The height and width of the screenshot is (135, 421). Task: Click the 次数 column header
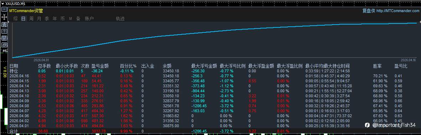coord(85,66)
